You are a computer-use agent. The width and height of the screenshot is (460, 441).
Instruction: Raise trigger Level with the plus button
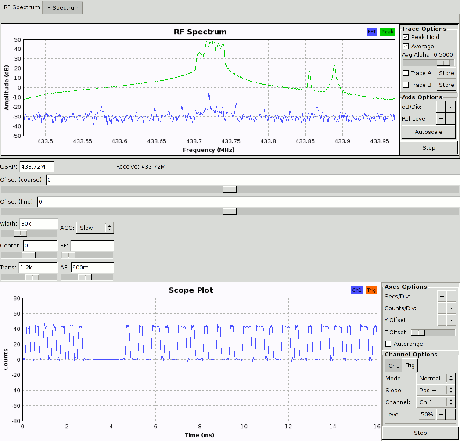[x=441, y=414]
